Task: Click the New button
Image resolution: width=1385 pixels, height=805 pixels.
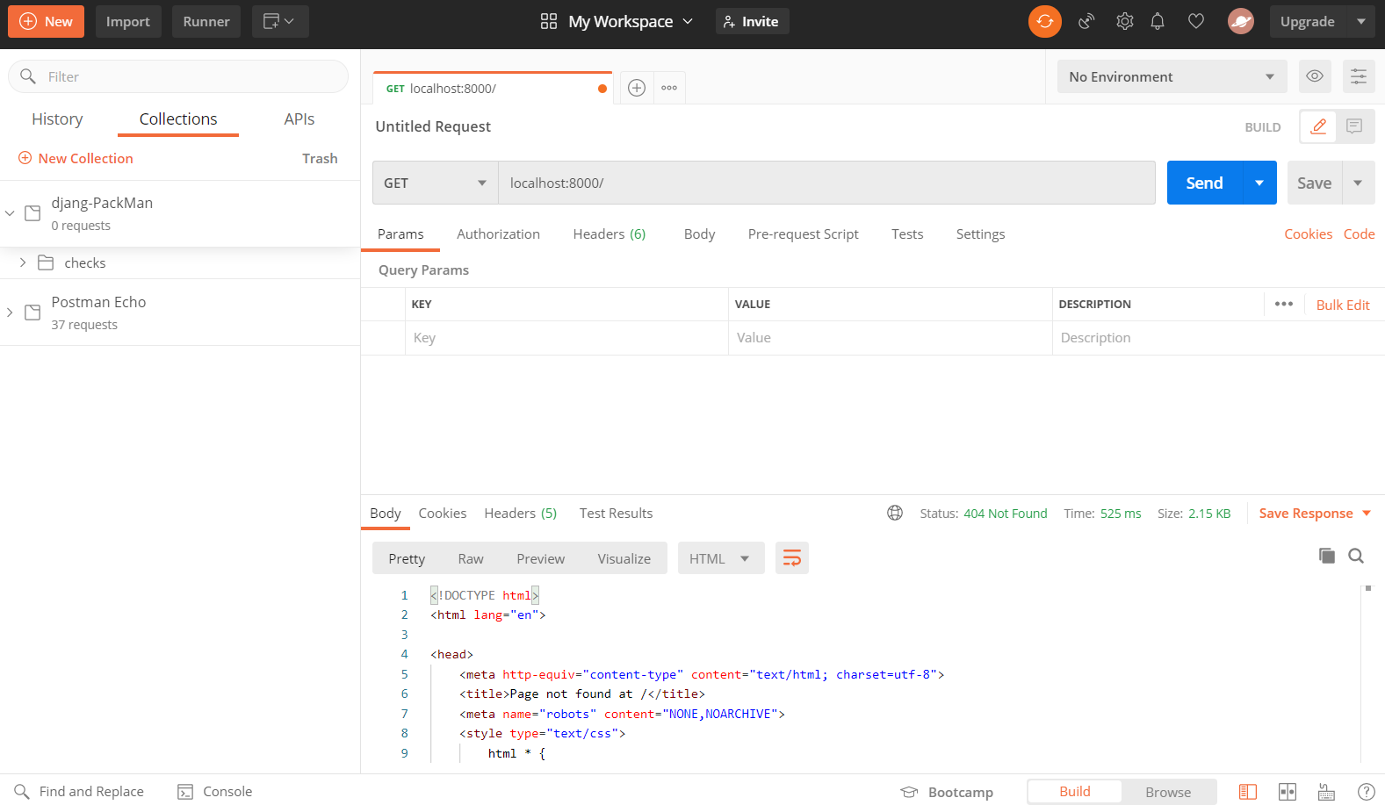Action: coord(46,21)
